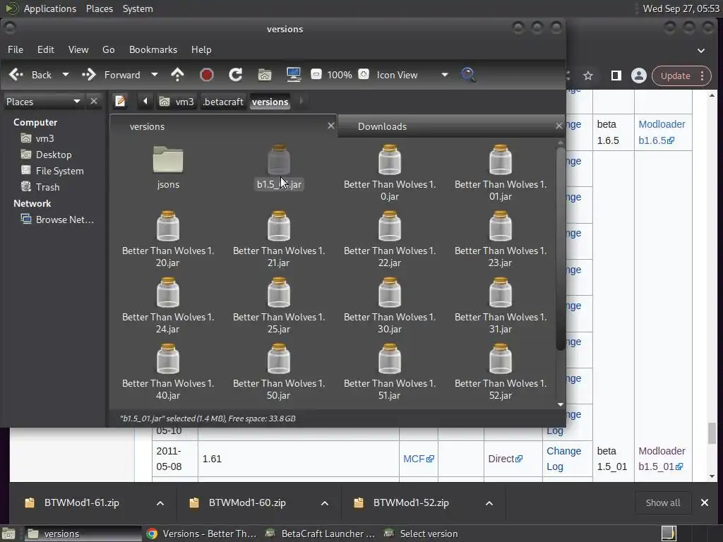Open the Back history dropdown arrow
The image size is (723, 542).
(x=66, y=75)
